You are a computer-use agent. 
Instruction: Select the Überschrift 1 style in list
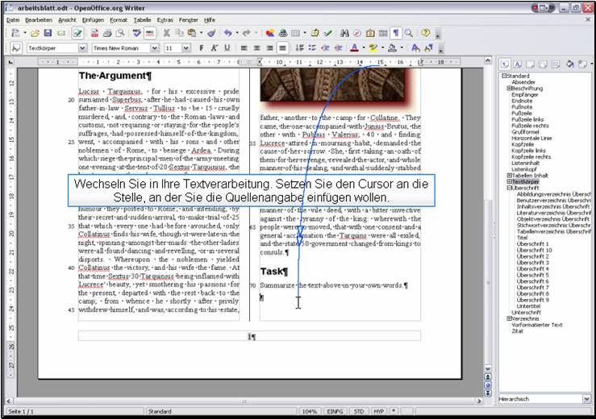(533, 243)
